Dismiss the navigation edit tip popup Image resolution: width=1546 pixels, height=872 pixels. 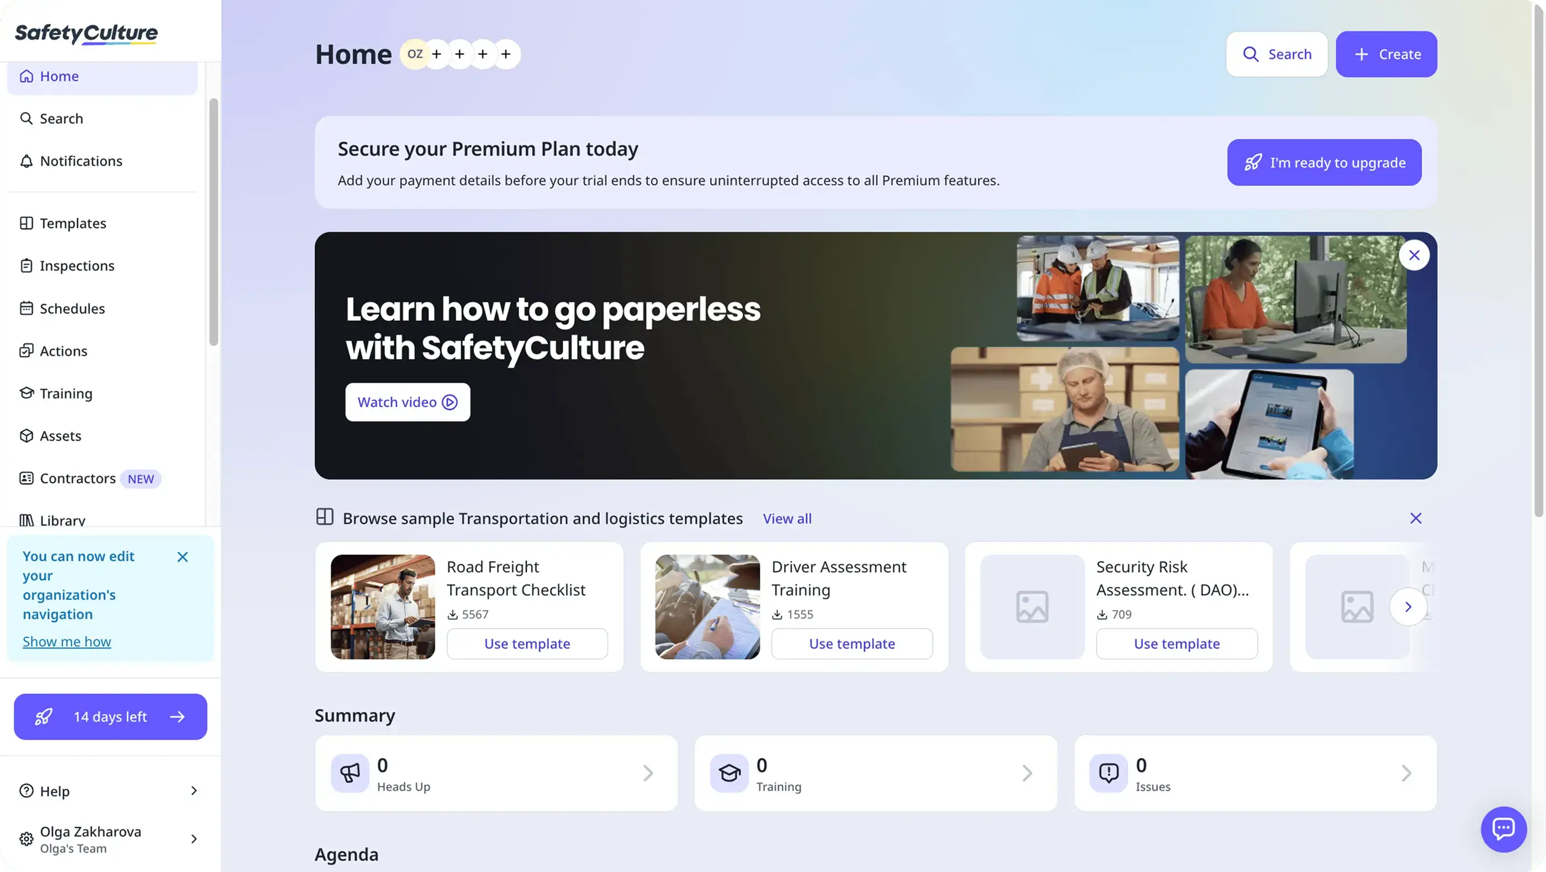click(x=182, y=557)
